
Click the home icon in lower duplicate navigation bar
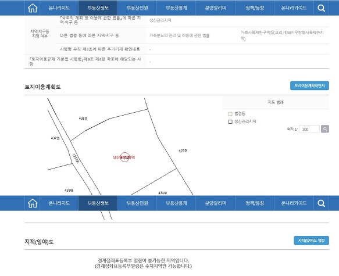click(x=33, y=203)
